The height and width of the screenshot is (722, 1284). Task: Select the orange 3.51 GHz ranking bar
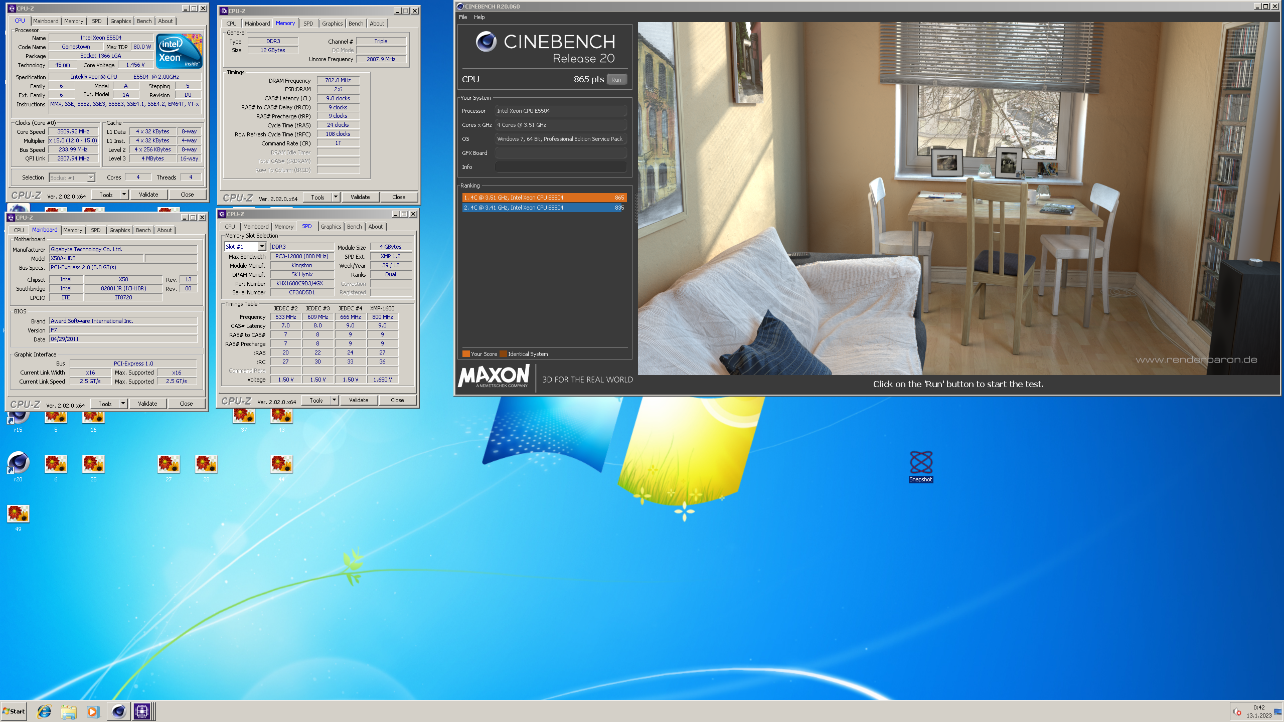(x=544, y=198)
